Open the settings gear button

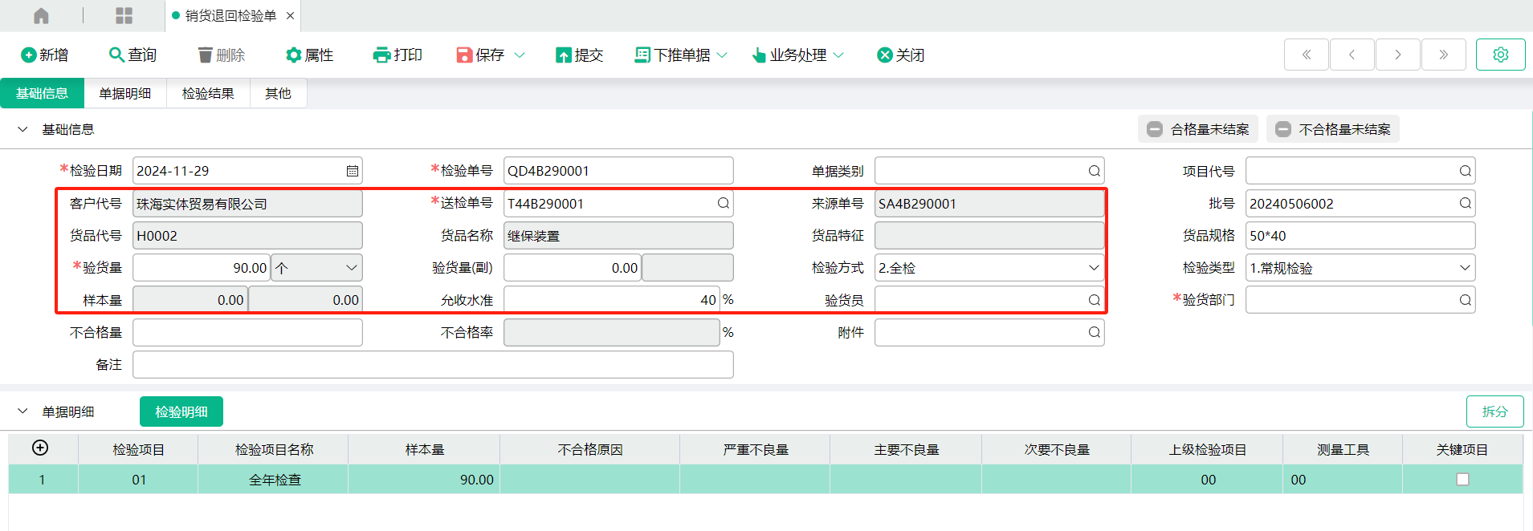point(1500,55)
